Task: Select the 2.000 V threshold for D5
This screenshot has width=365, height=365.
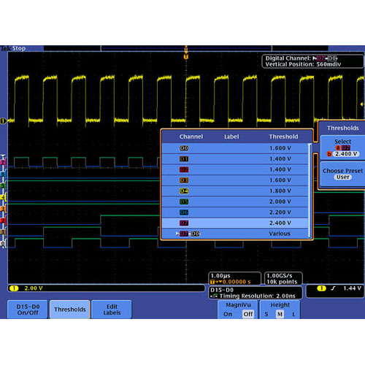Action: 280,201
